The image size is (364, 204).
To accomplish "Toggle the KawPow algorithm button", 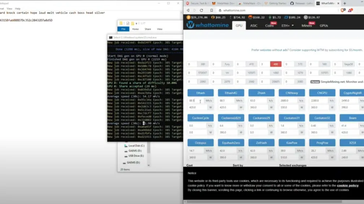I will point(292,143).
